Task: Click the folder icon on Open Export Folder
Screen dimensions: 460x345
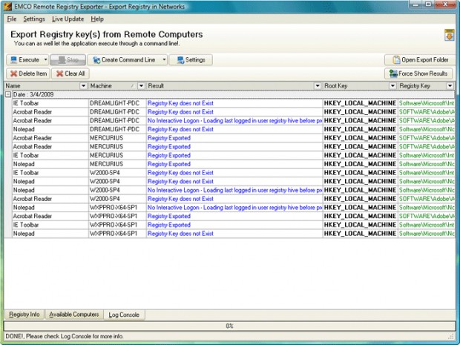Action: (396, 60)
